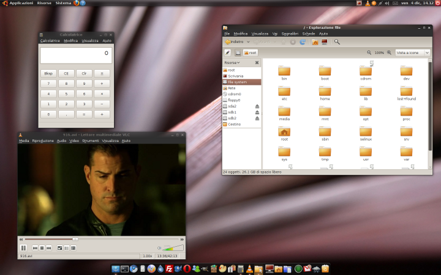The width and height of the screenshot is (441, 275).
Task: Select the home folder icon
Action: tap(325, 92)
